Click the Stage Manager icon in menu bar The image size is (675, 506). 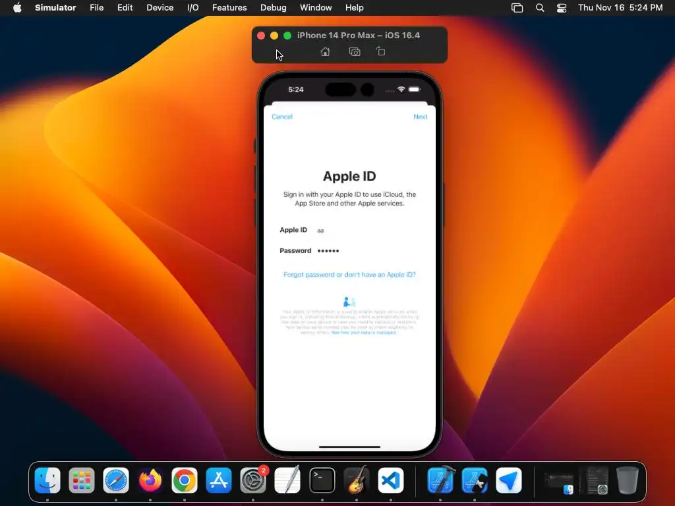(x=517, y=8)
